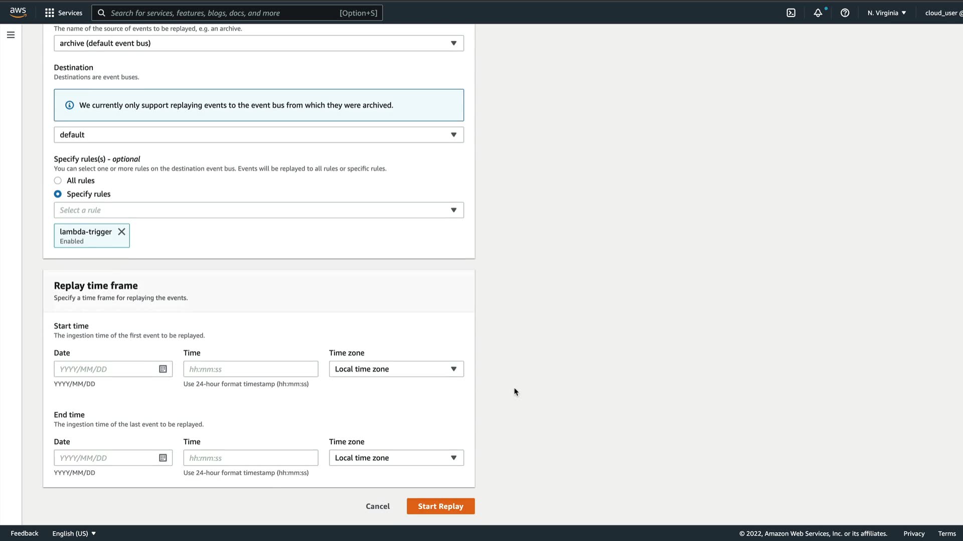Click the Feedback link in footer
Screen dimensions: 963x541
click(x=25, y=533)
